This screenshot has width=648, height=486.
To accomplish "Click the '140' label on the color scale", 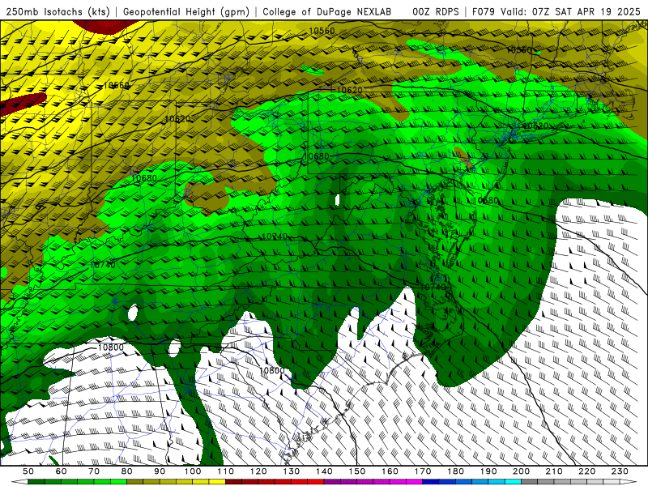I will coord(324,471).
